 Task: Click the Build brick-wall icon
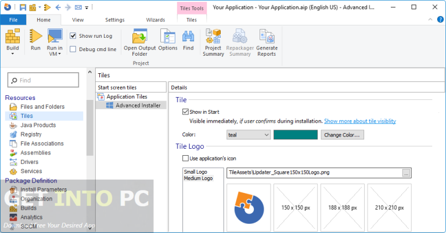pos(13,36)
